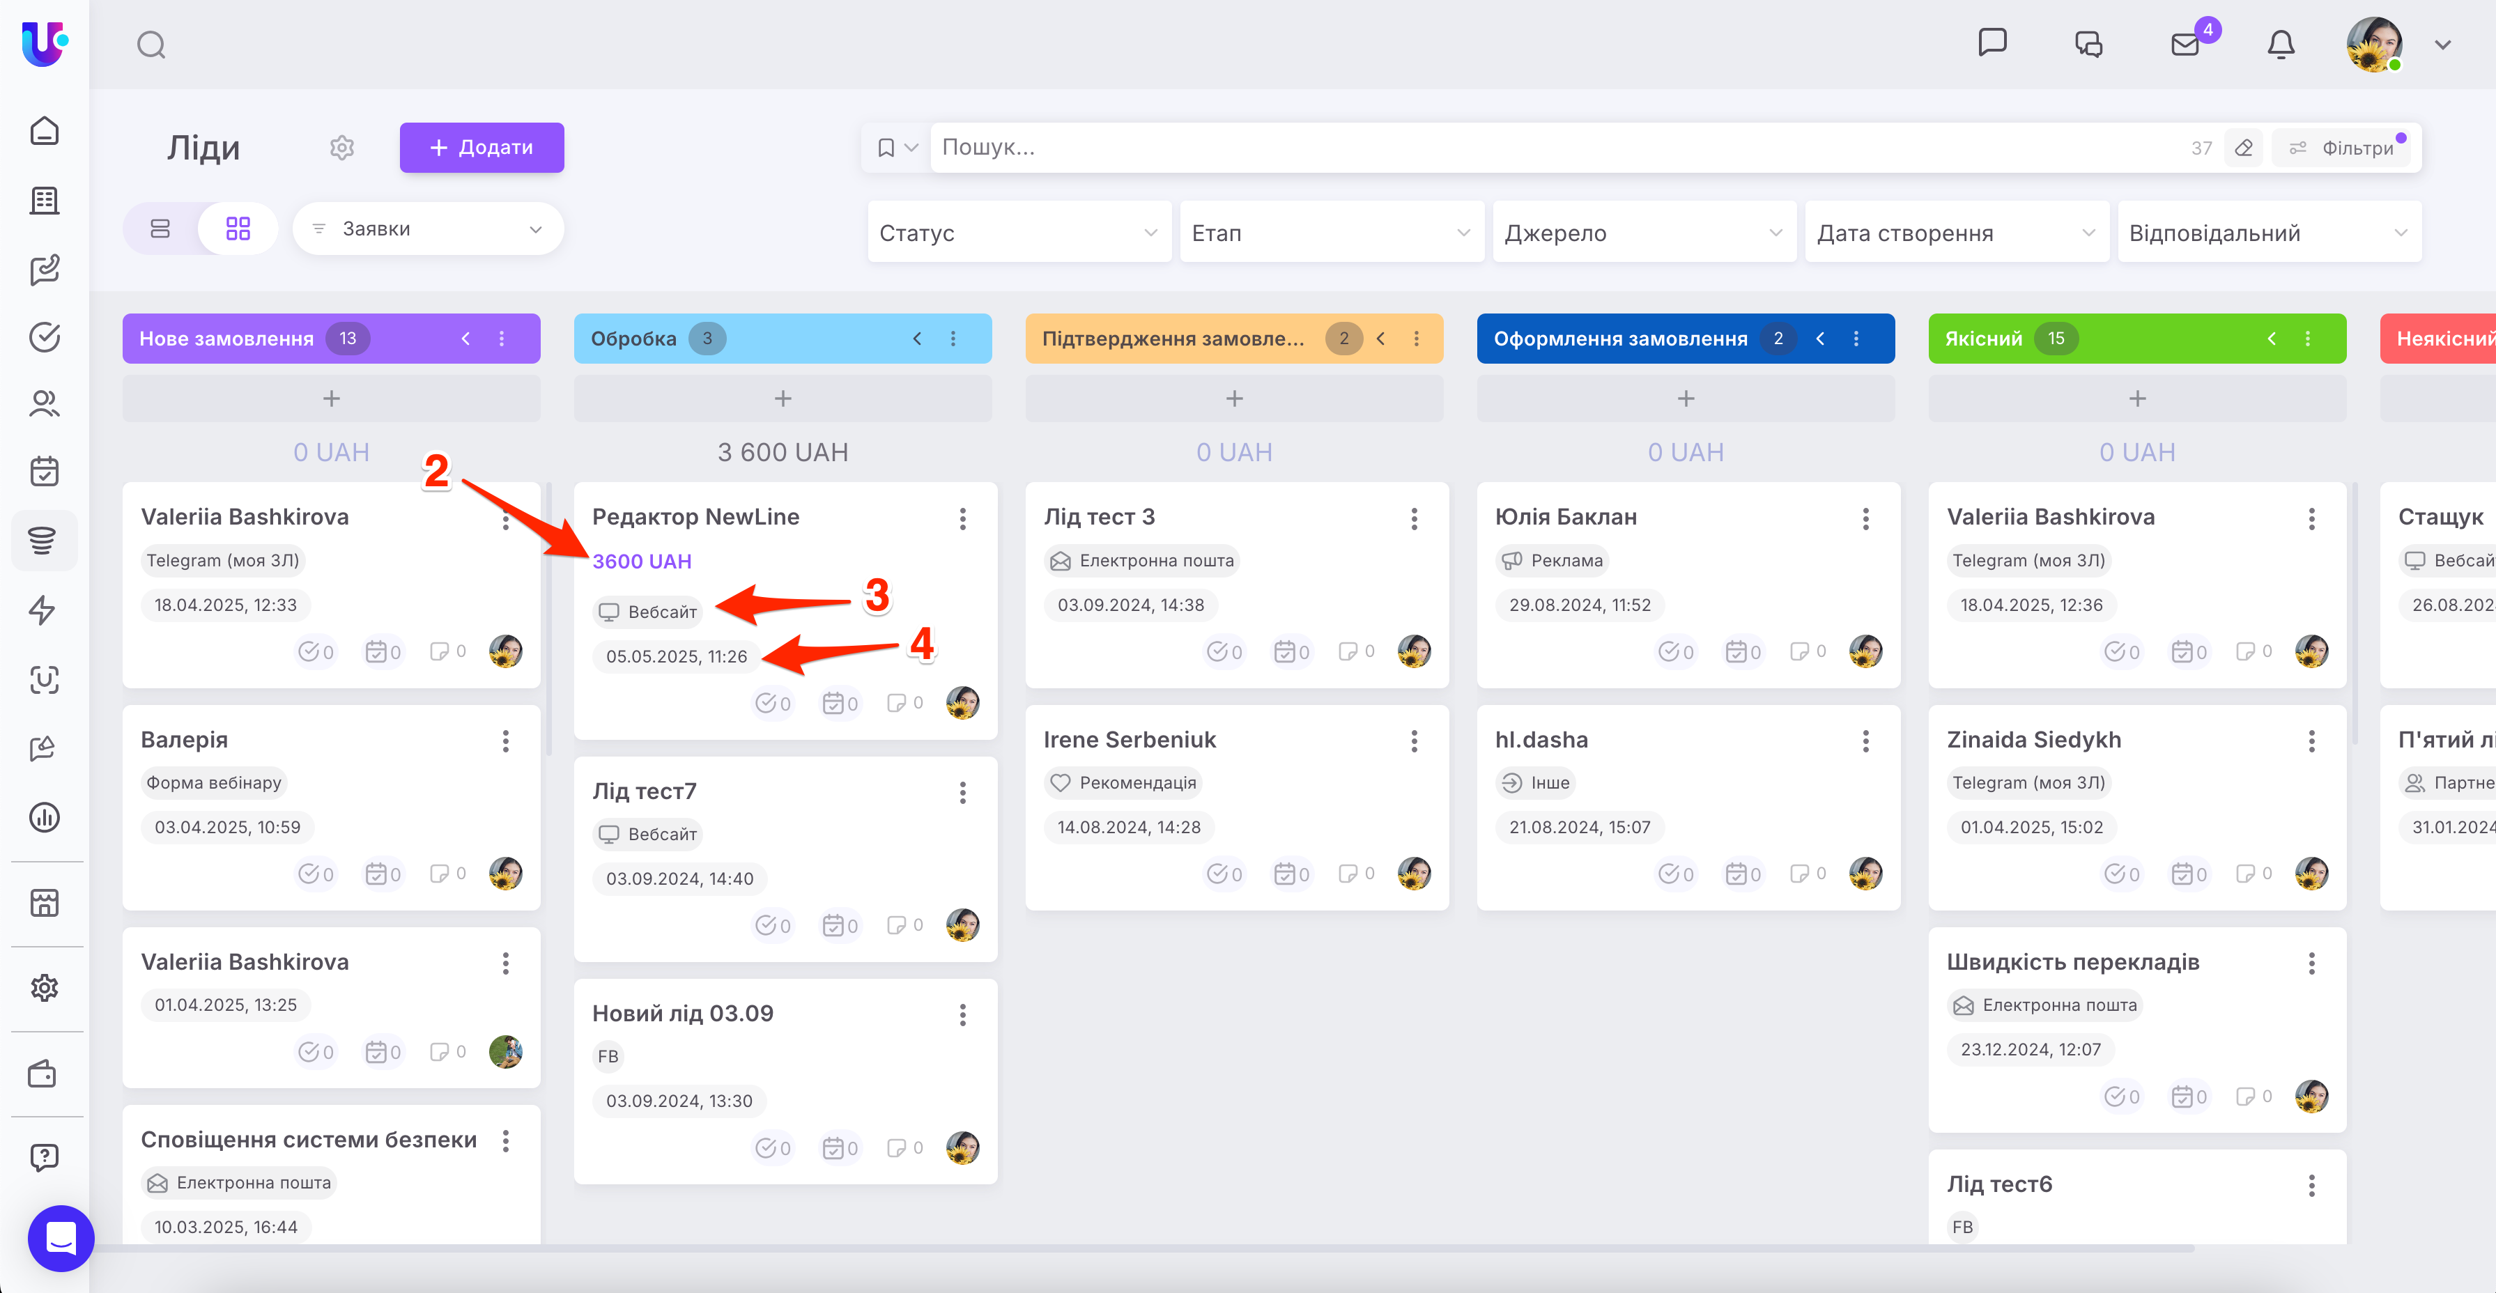Click the calendar icon in left sidebar

45,472
